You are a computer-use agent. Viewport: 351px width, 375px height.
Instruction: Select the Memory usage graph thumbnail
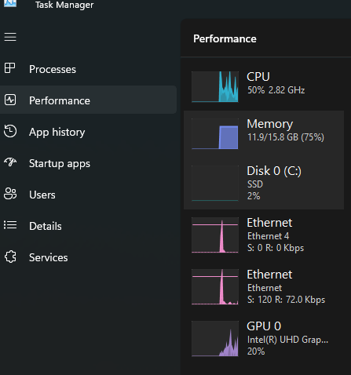[215, 133]
